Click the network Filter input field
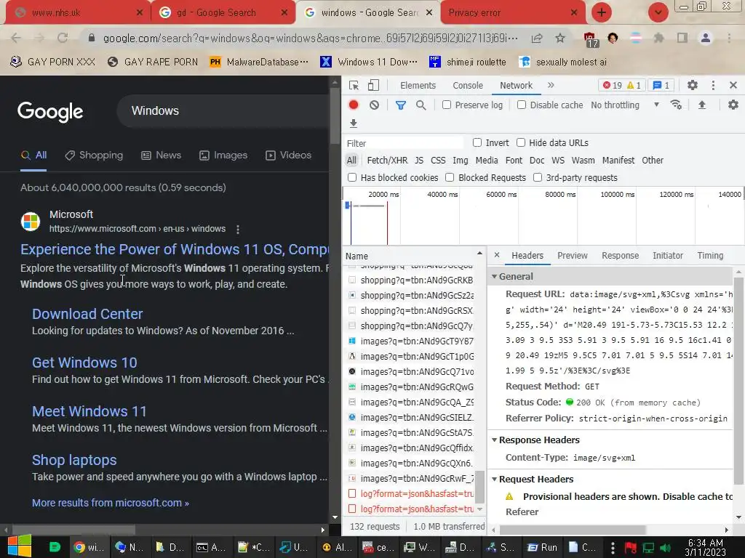 405,143
